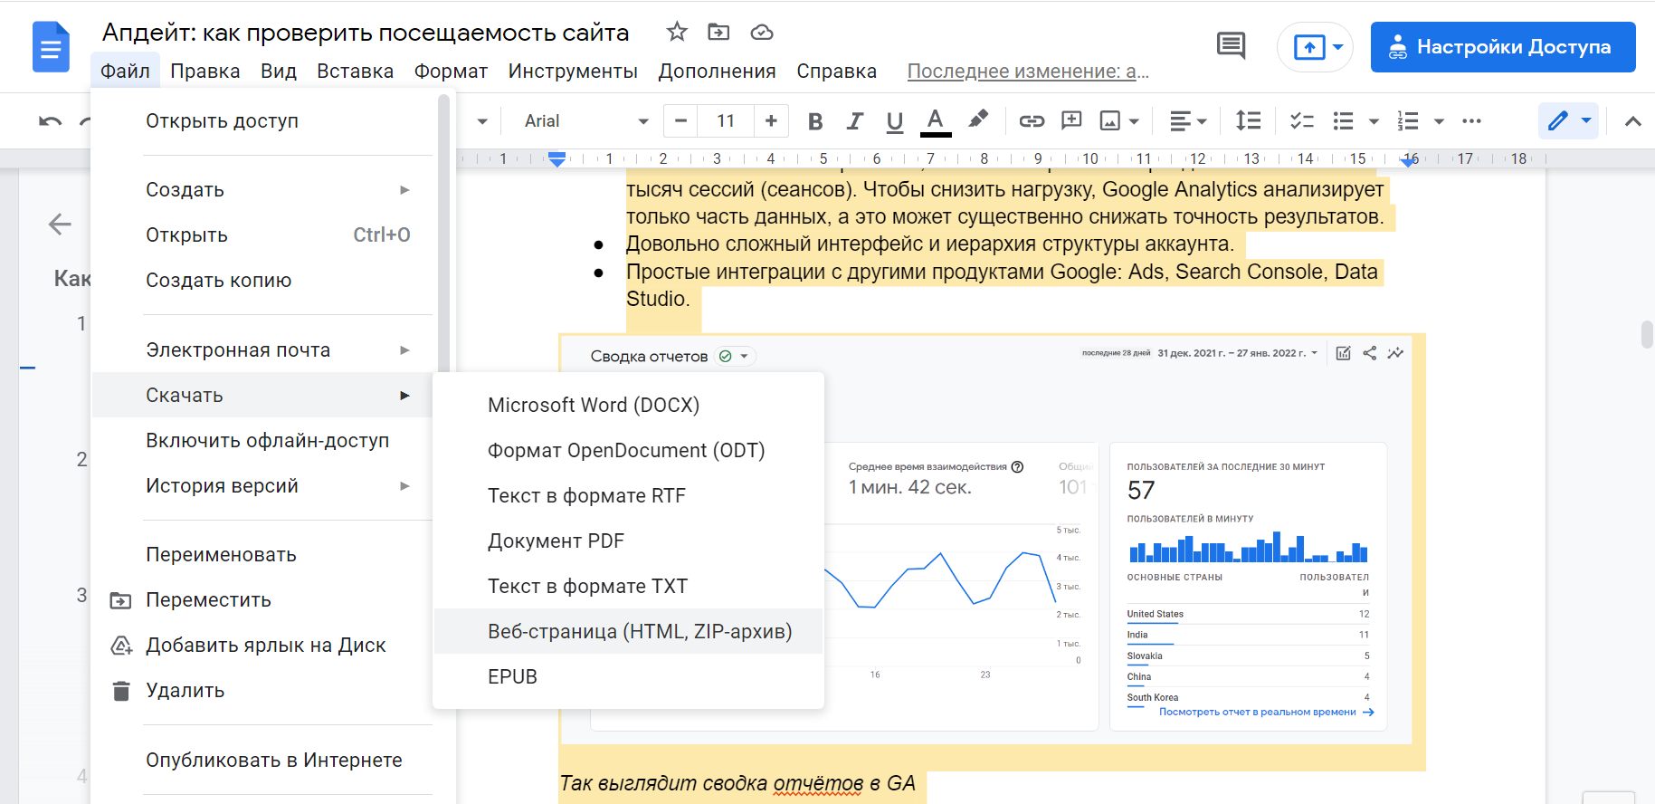The width and height of the screenshot is (1655, 804).
Task: Open numbered list style dropdown arrow
Action: 1439,121
